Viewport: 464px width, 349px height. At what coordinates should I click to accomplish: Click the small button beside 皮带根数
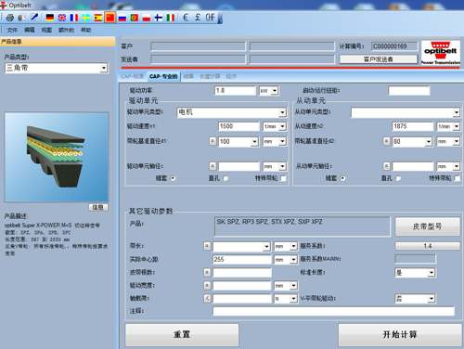click(207, 272)
